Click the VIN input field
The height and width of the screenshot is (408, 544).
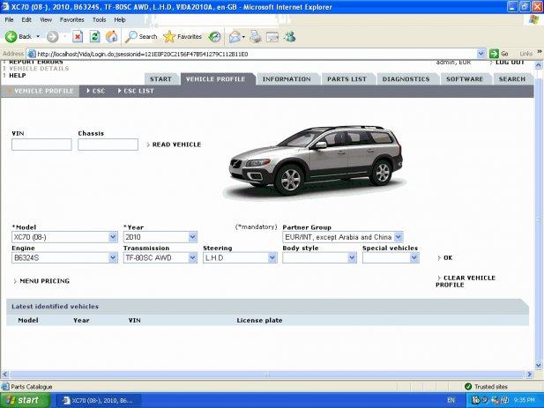[41, 145]
